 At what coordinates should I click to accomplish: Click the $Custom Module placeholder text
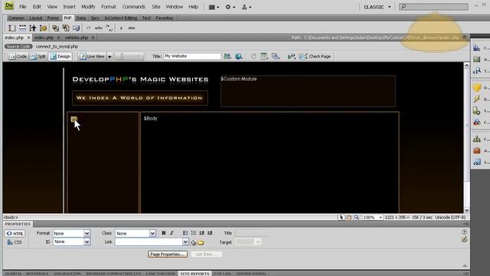coord(239,79)
